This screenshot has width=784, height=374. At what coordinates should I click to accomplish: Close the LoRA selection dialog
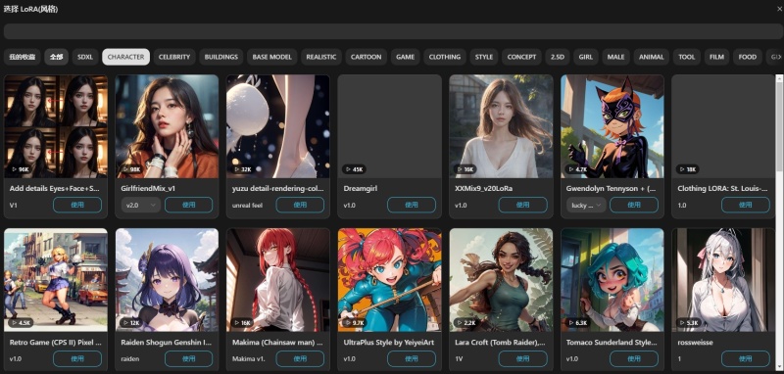click(x=779, y=9)
